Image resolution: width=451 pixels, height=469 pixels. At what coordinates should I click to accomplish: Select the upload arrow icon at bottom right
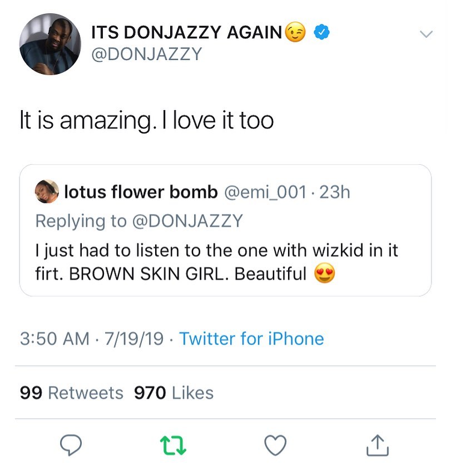click(378, 445)
